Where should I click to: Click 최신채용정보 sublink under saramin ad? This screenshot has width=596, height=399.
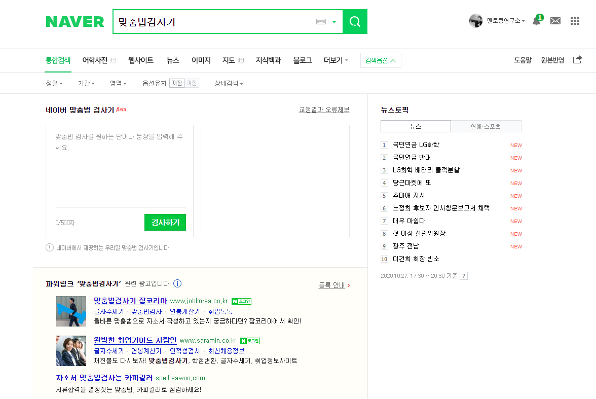(x=226, y=351)
